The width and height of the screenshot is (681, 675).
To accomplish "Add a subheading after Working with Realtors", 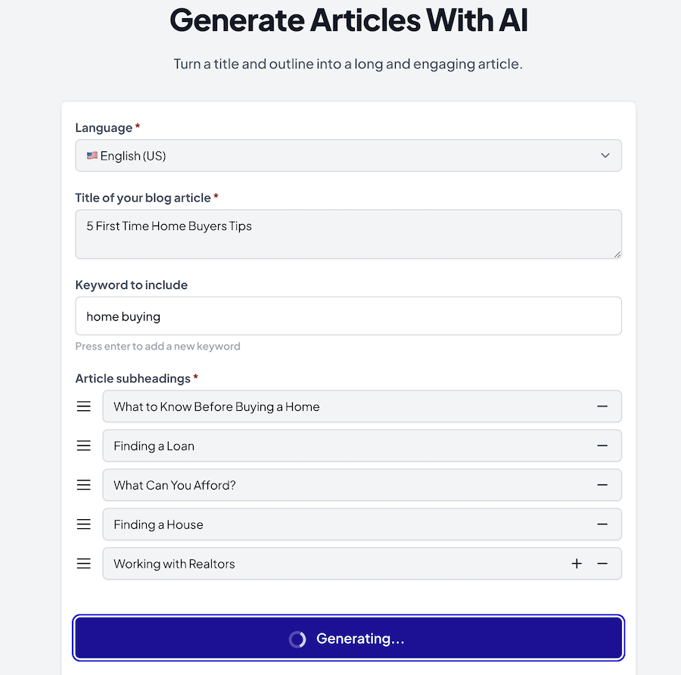I will coord(577,564).
